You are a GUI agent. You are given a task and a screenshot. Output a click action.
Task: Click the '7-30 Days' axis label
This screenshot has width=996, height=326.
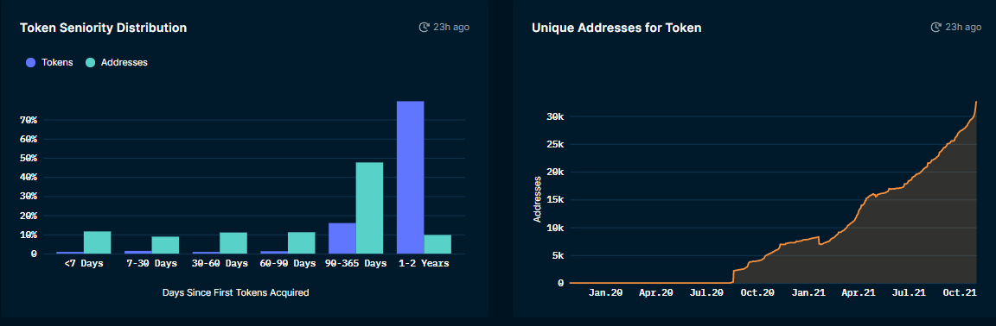(x=152, y=263)
